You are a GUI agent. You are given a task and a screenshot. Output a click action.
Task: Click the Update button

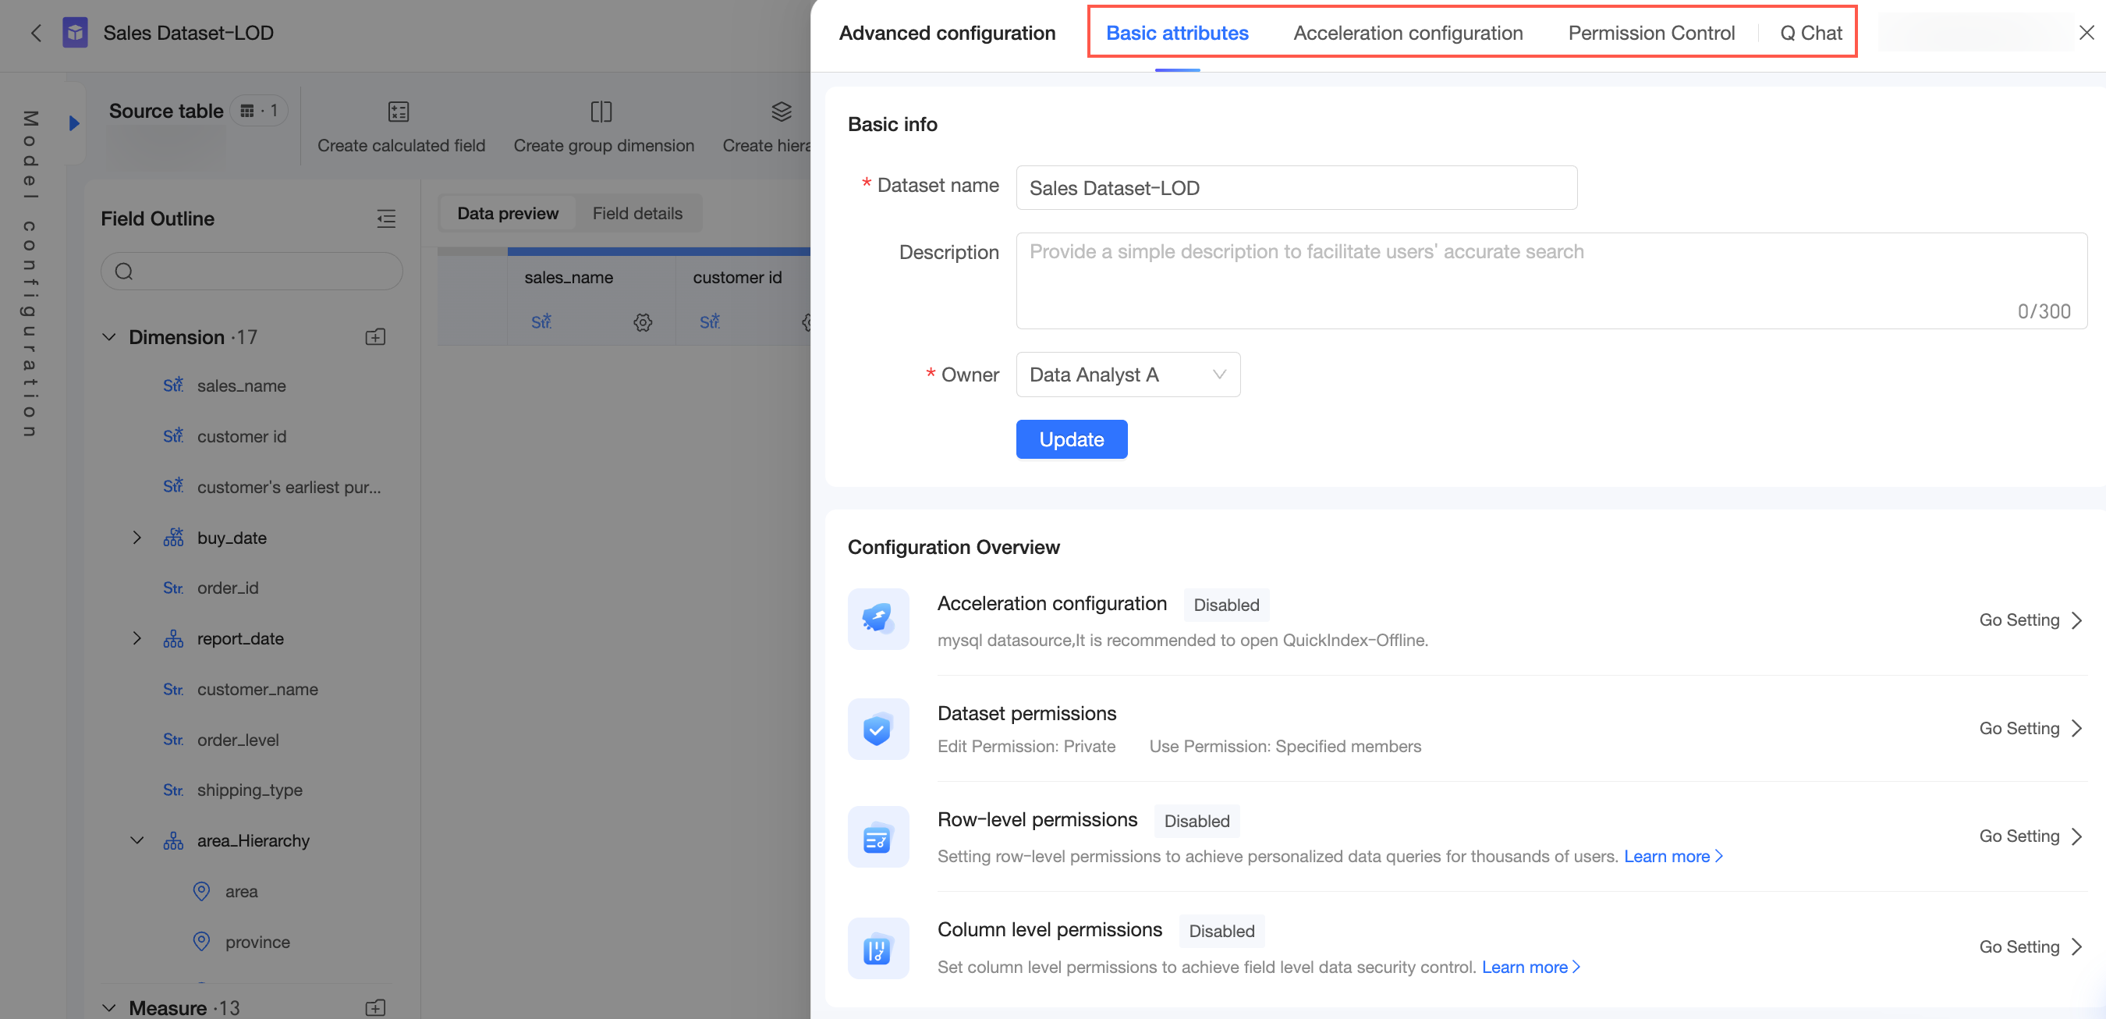[x=1071, y=439]
